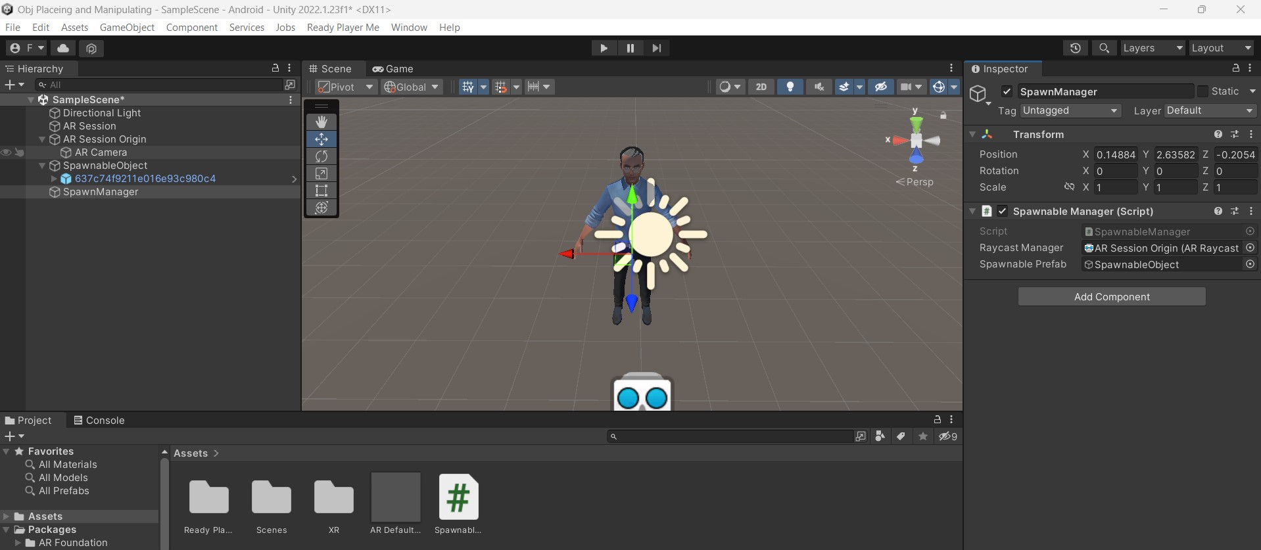The height and width of the screenshot is (550, 1261).
Task: Open Unity Cloud services icon
Action: click(63, 48)
